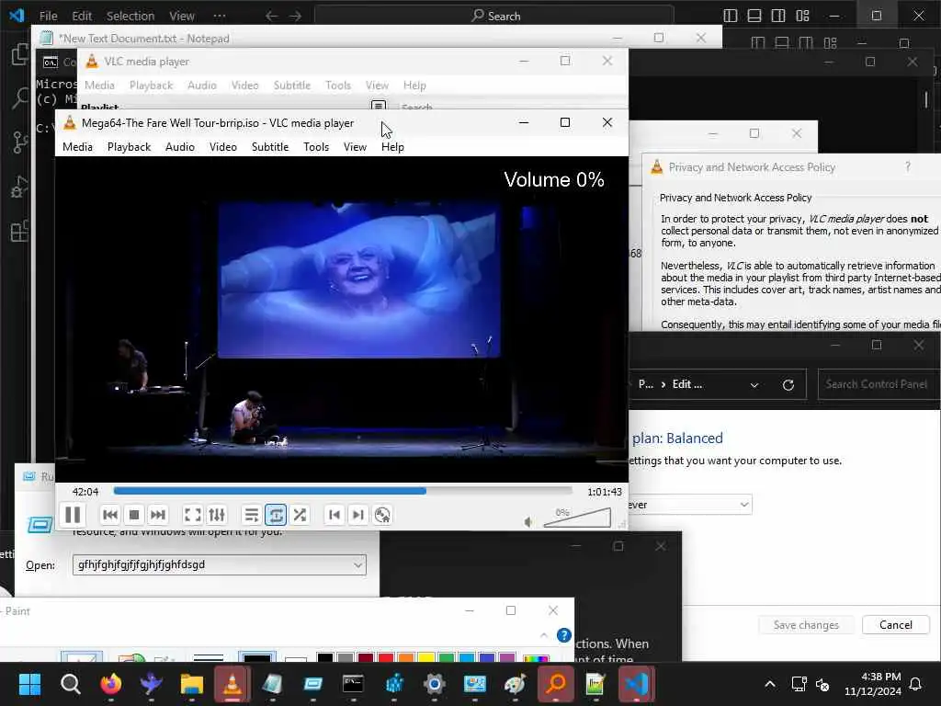
Task: Open the notification bell in system tray
Action: pos(916,684)
